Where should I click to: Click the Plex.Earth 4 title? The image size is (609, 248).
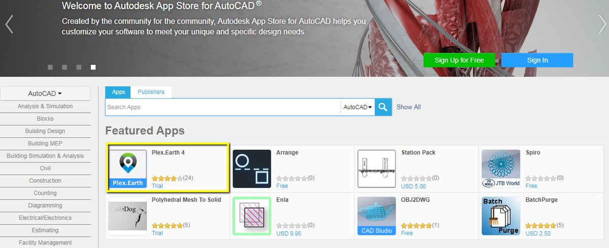168,152
